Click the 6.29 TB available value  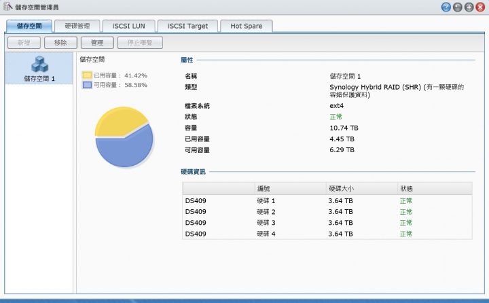coord(342,149)
